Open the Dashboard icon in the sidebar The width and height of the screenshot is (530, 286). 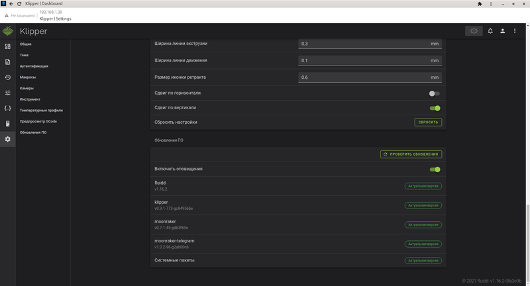point(7,46)
